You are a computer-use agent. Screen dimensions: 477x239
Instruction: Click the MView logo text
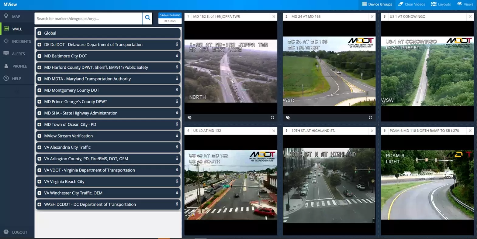[10, 4]
